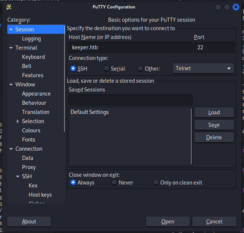Image resolution: width=244 pixels, height=233 pixels.
Task: Click the PuTTY icon in title bar
Action: [x=9, y=7]
